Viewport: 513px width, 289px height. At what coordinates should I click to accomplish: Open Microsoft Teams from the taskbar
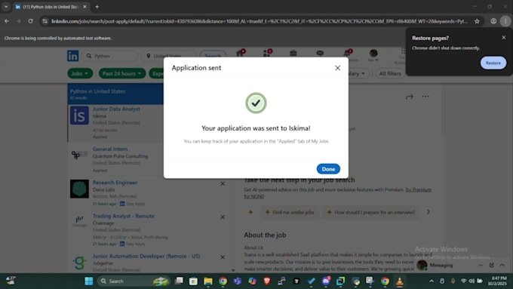(238, 281)
